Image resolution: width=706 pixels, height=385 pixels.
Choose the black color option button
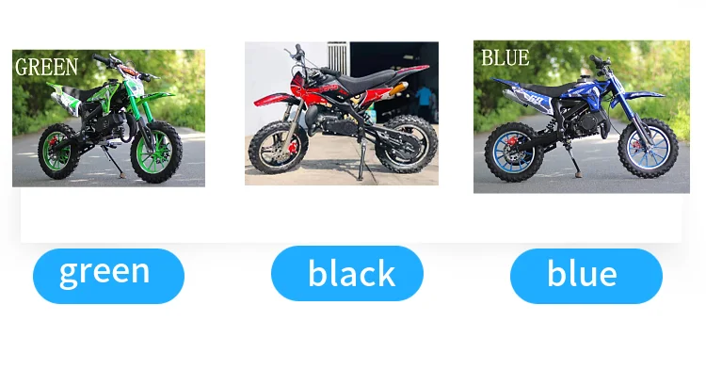pyautogui.click(x=347, y=273)
